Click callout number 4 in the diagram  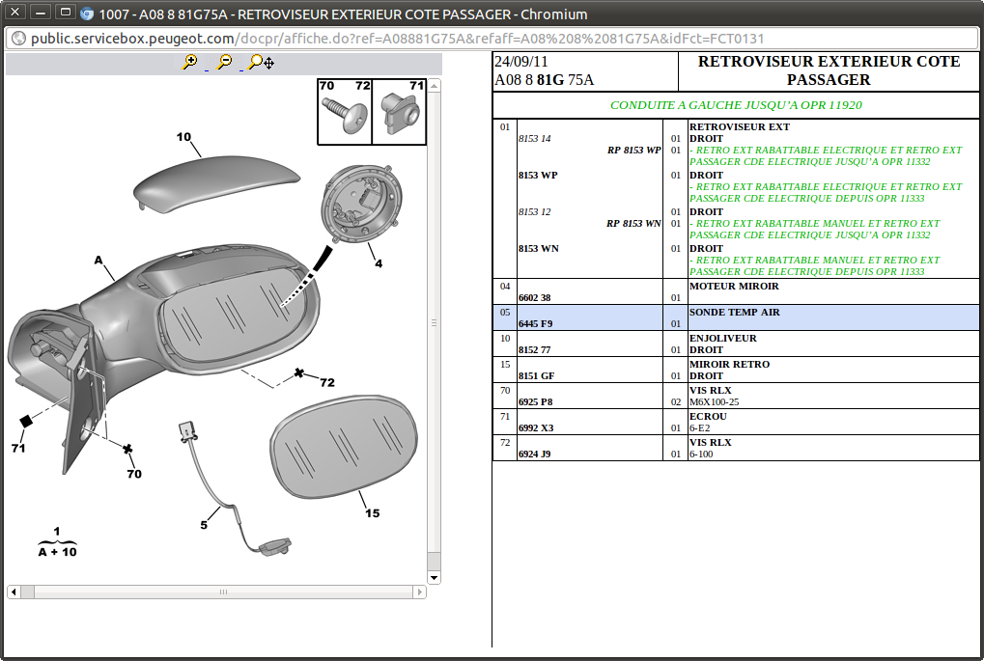[x=379, y=263]
